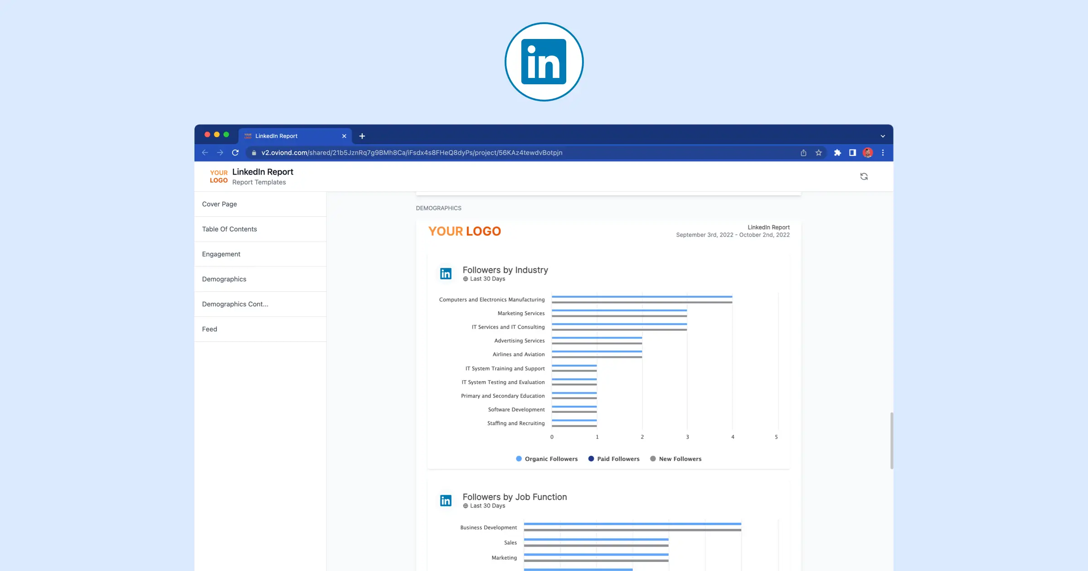Click the lock icon in the address bar
Image resolution: width=1088 pixels, height=571 pixels.
(254, 153)
